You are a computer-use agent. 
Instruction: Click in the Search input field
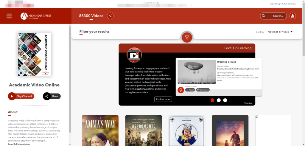278,16
